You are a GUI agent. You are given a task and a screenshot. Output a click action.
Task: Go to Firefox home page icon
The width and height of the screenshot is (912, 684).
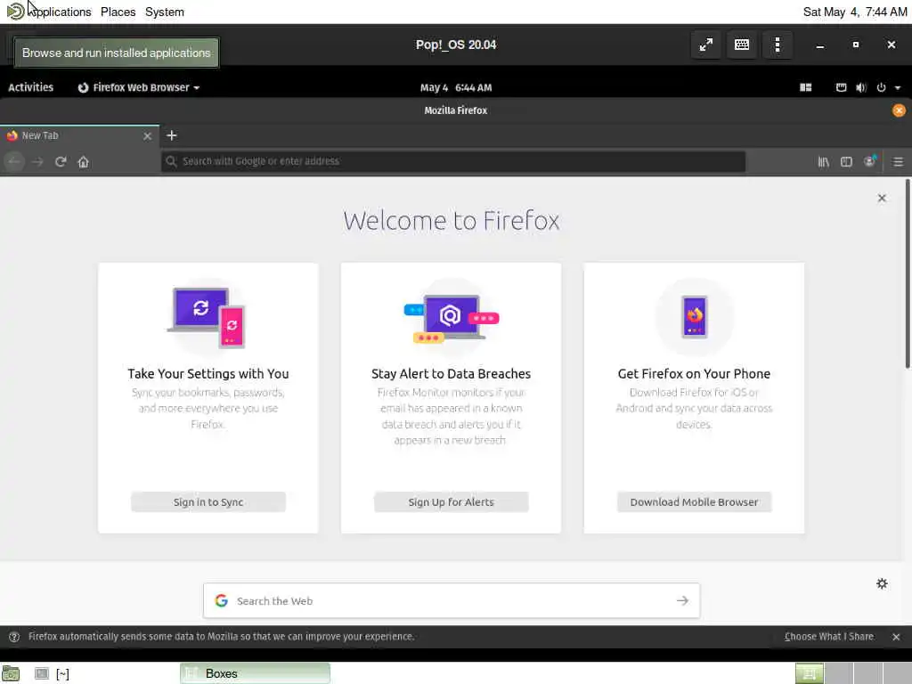tap(83, 162)
